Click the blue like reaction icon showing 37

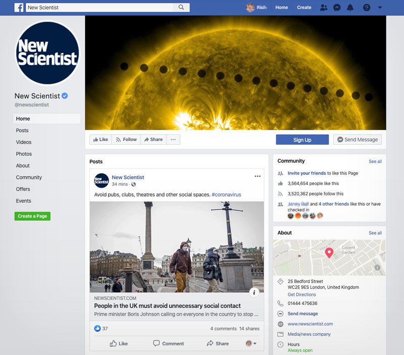pyautogui.click(x=97, y=328)
